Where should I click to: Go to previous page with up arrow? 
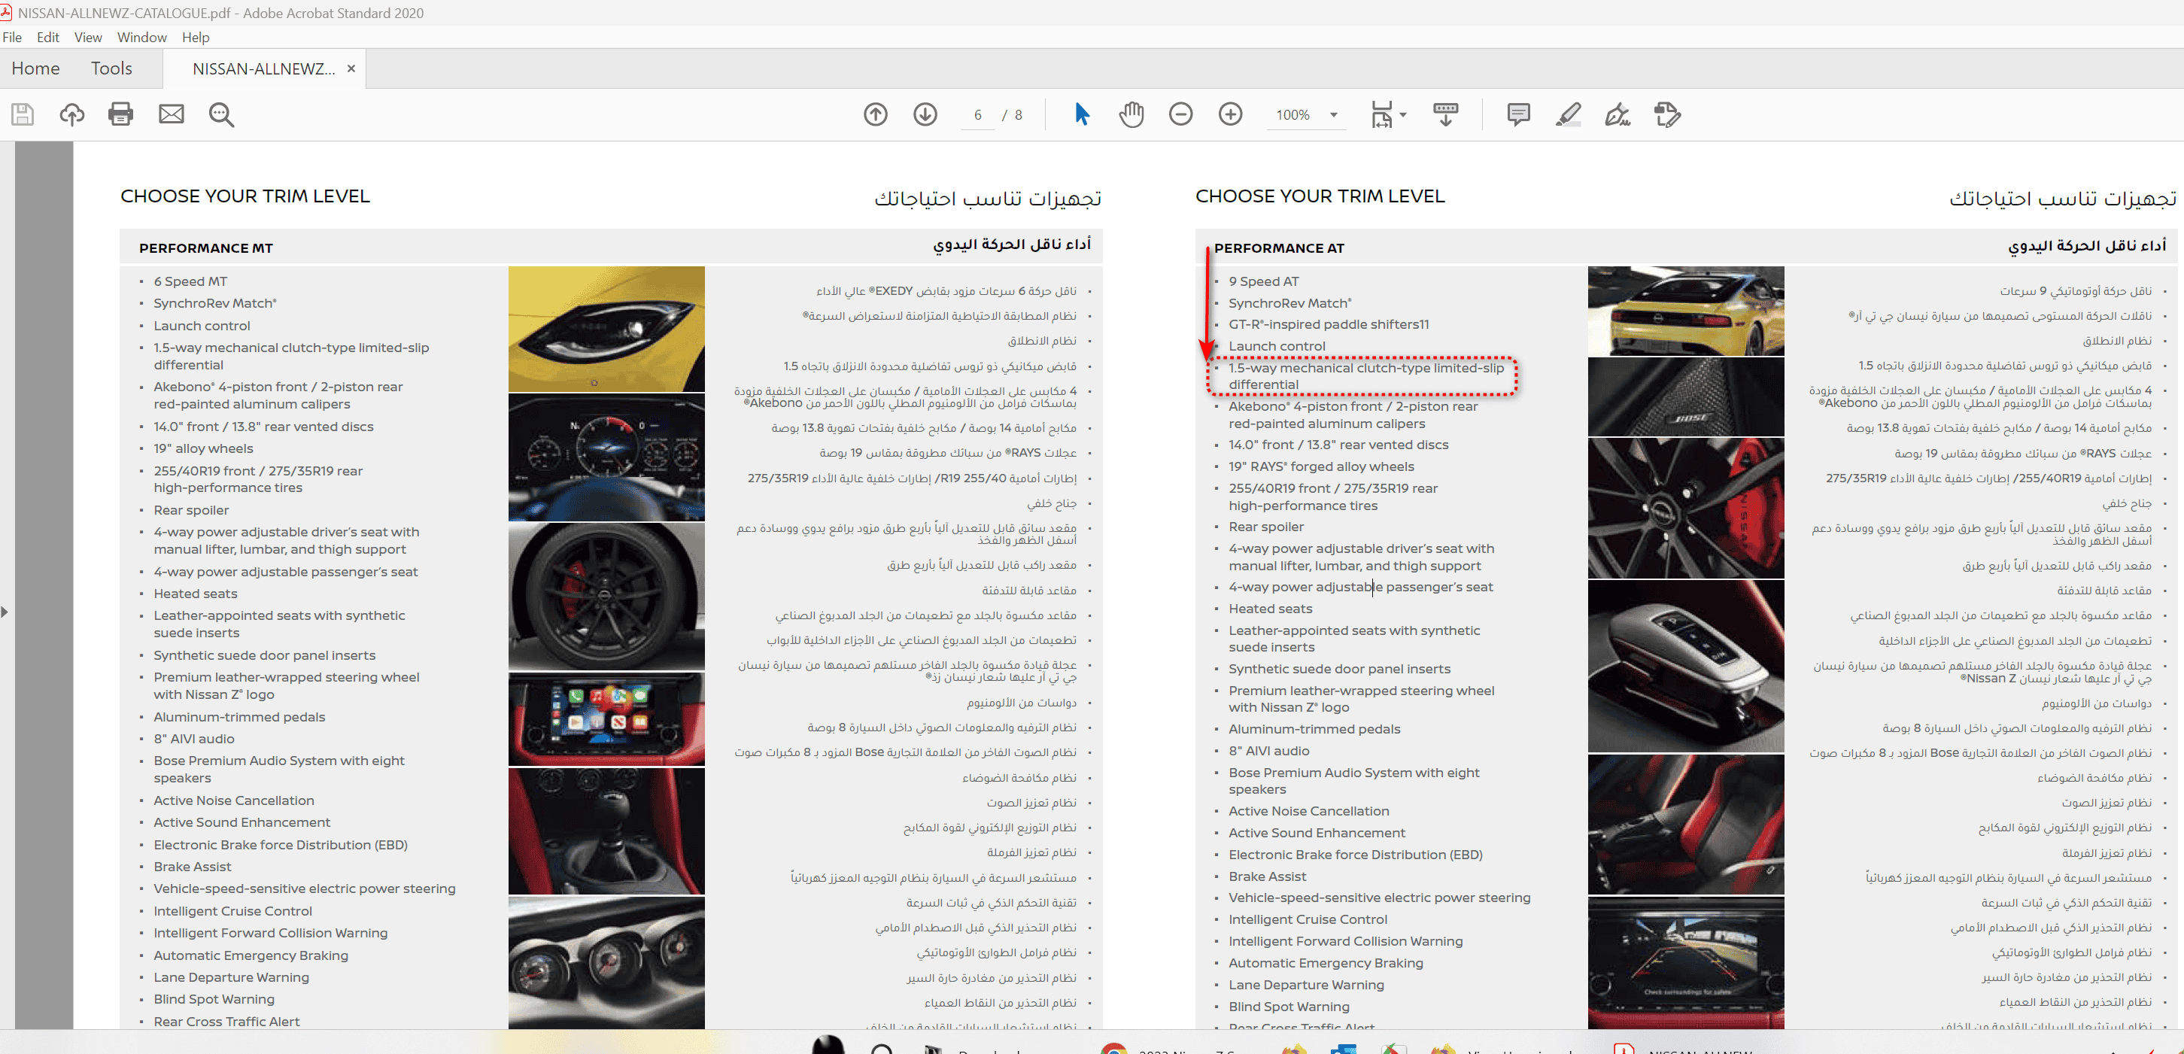(876, 114)
